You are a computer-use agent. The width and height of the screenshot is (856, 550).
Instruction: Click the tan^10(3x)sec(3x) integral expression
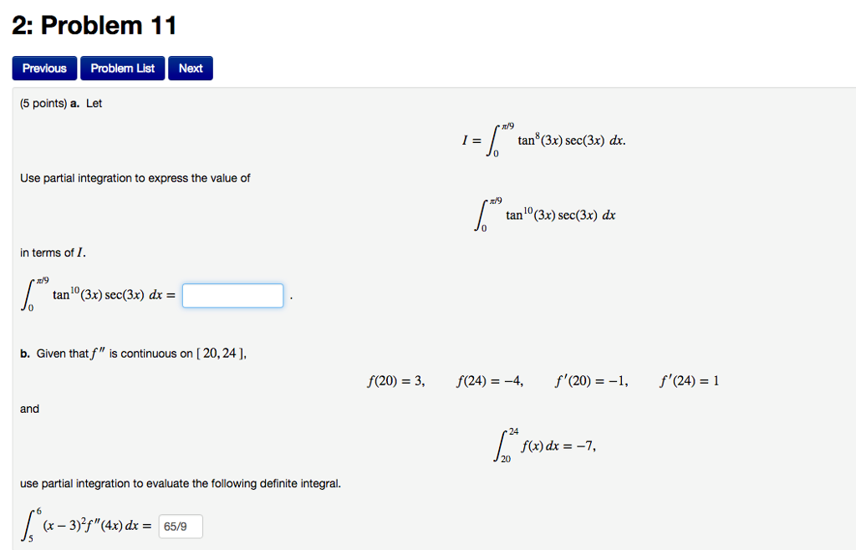click(x=548, y=213)
